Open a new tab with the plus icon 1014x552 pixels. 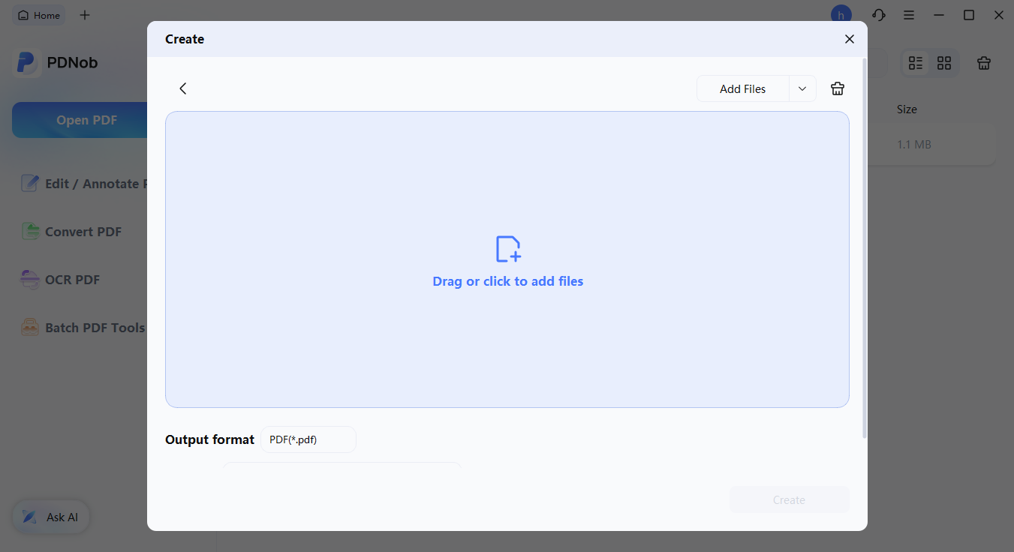click(x=84, y=14)
